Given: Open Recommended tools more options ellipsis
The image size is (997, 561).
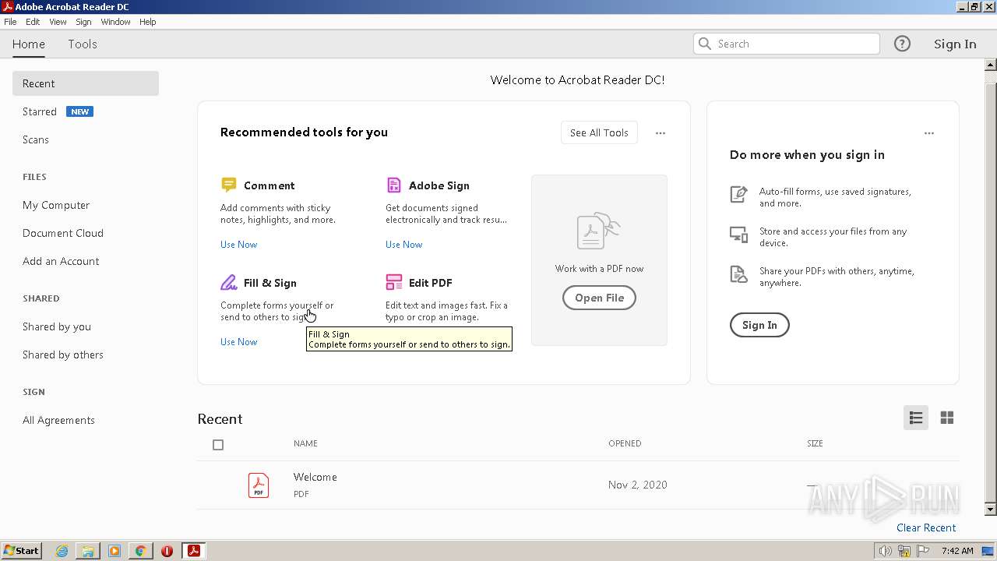Looking at the screenshot, I should (x=661, y=133).
